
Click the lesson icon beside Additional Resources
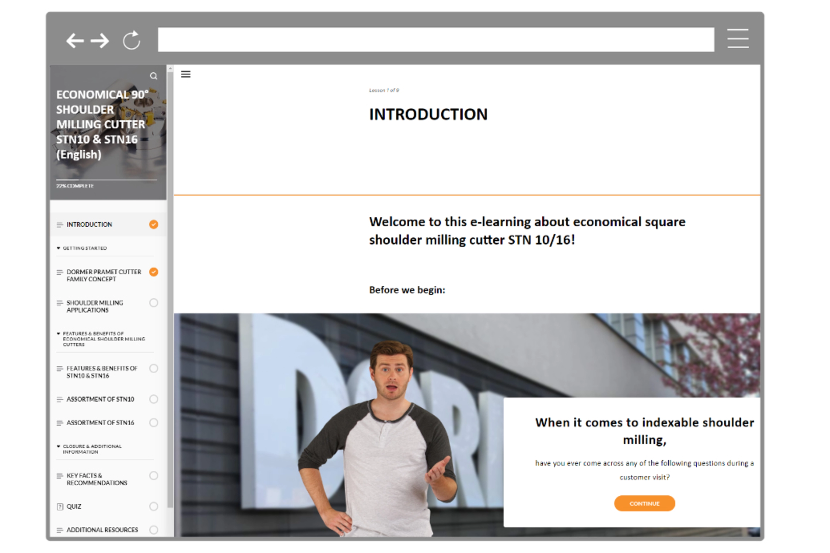[60, 530]
